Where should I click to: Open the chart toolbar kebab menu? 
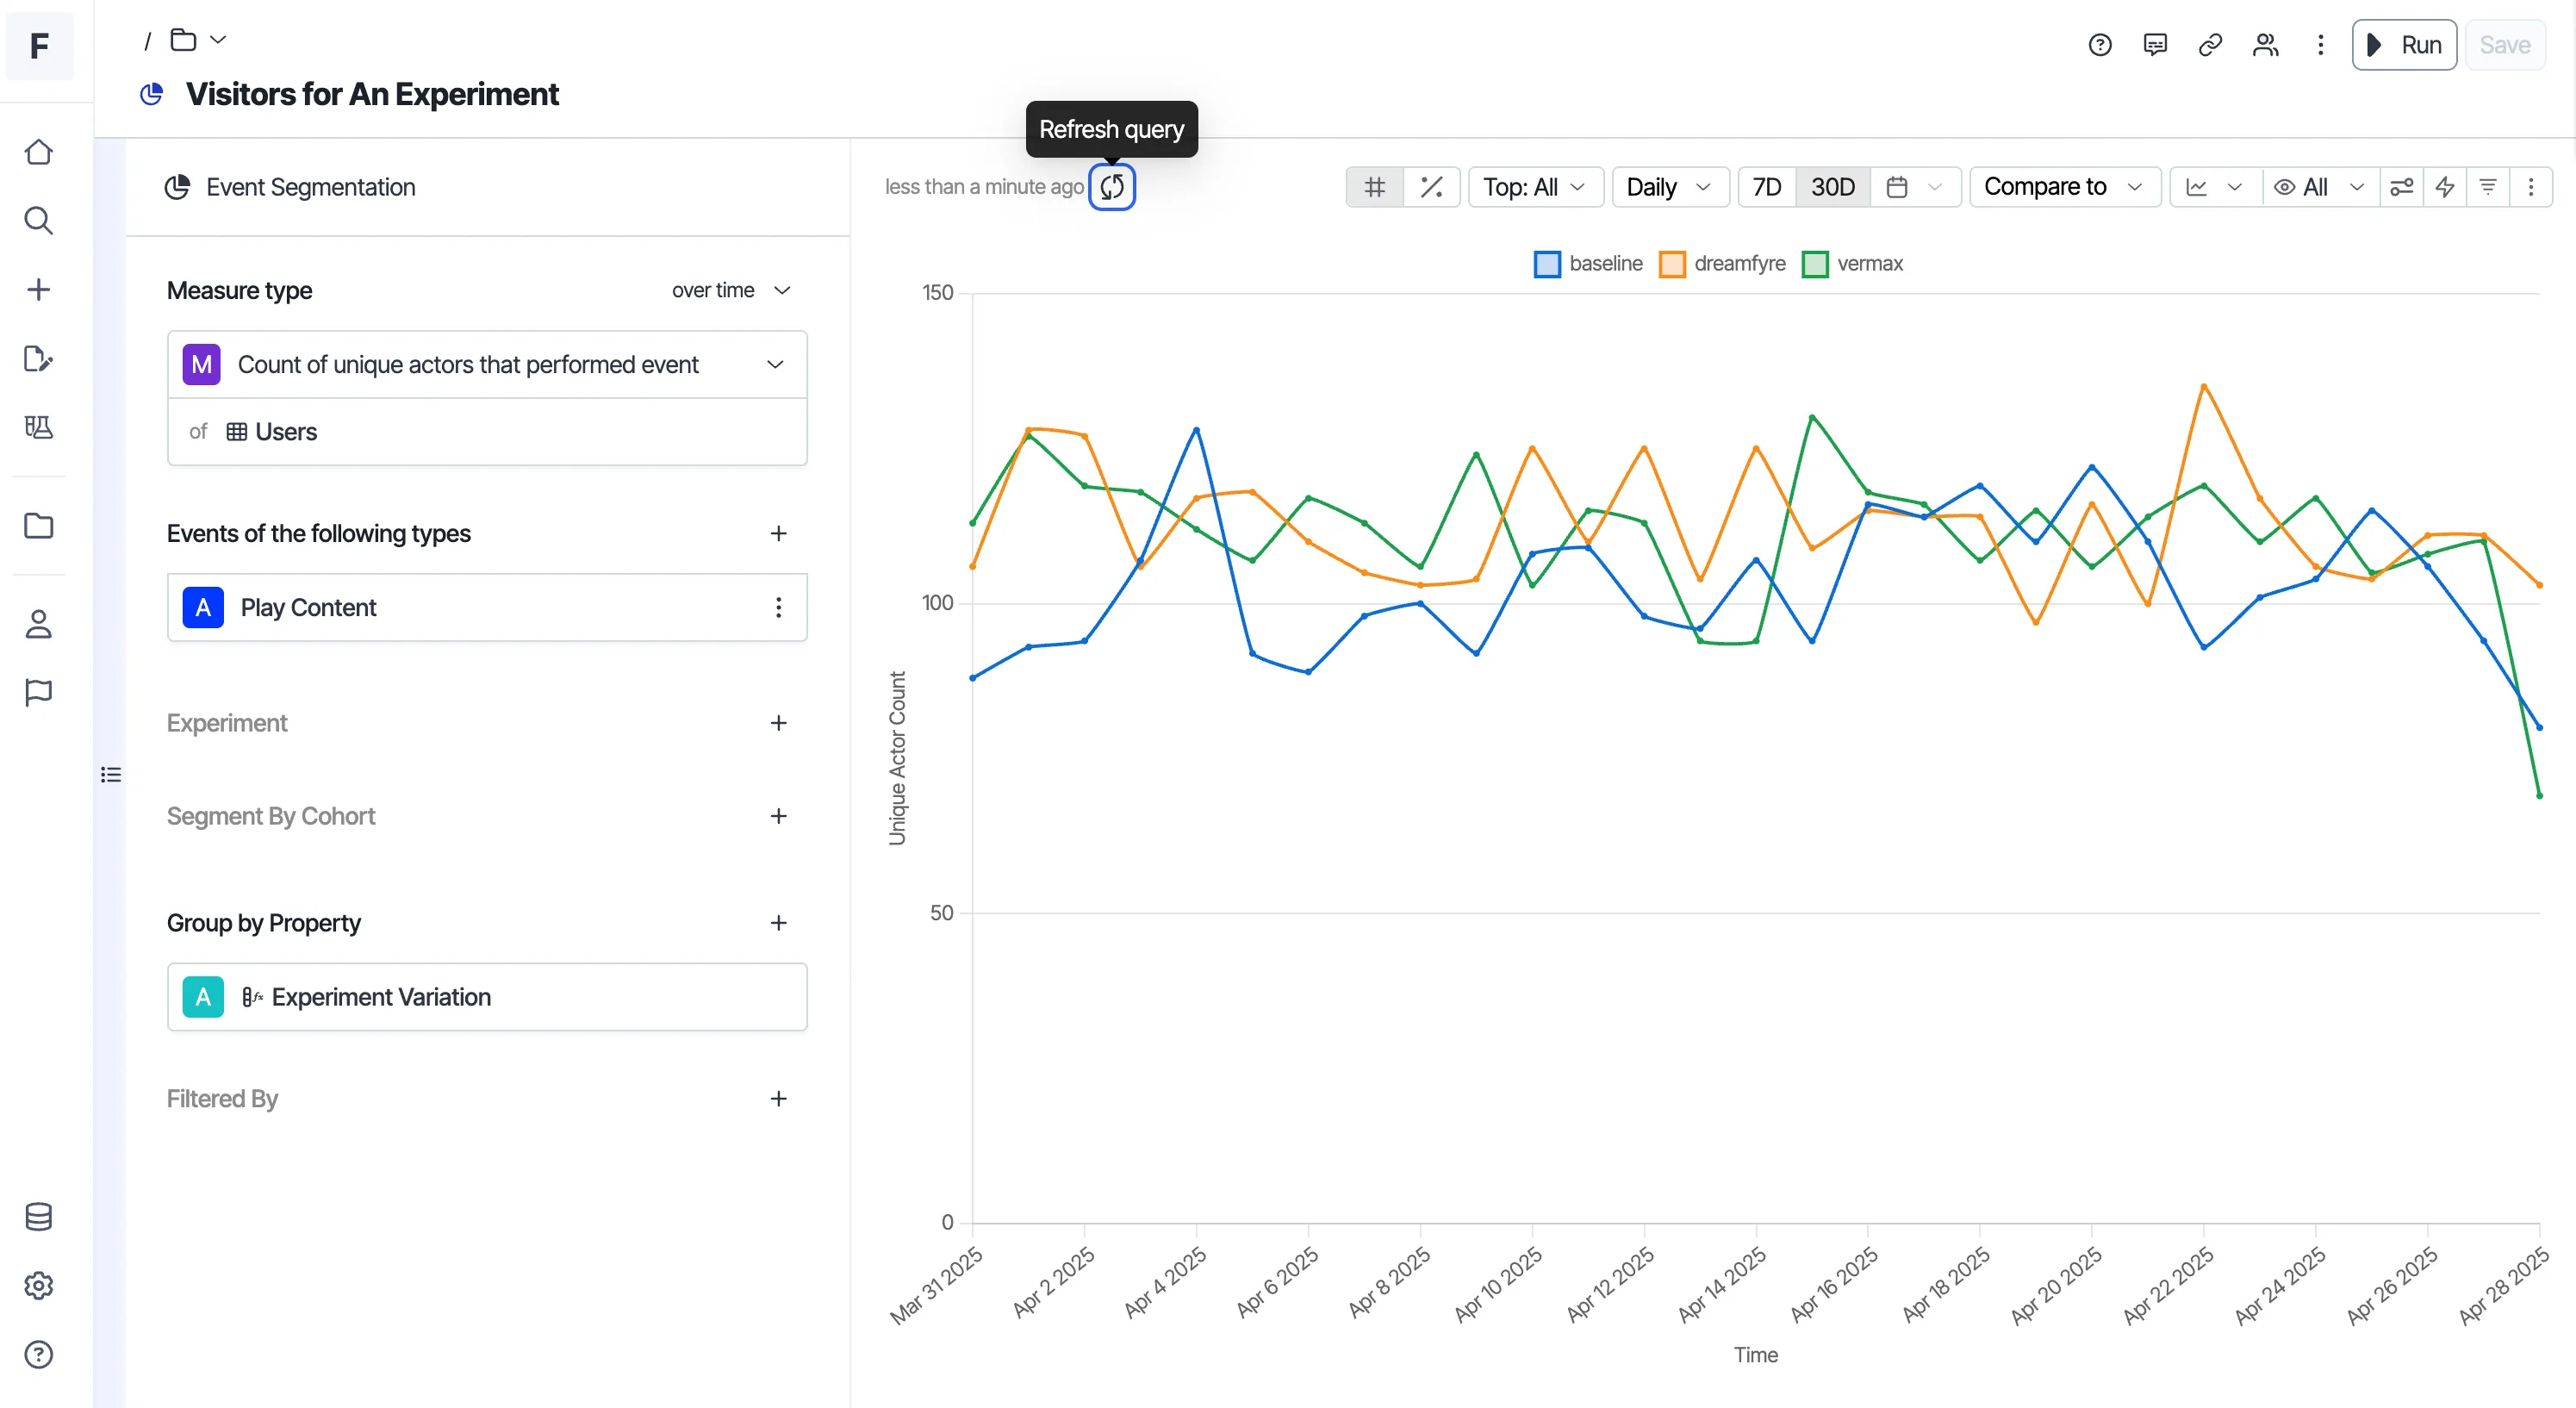pos(2530,187)
